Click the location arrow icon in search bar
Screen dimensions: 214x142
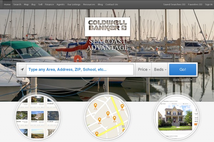coord(22,70)
